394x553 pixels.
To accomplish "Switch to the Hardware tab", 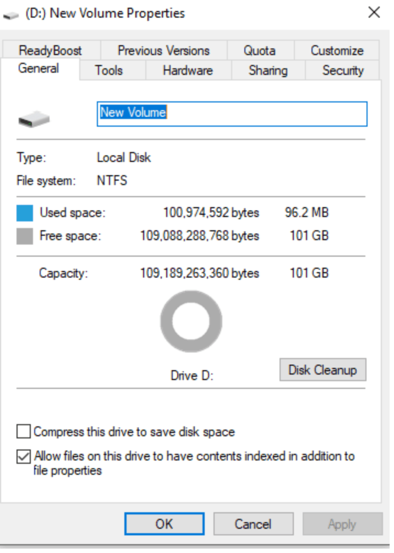I will click(x=188, y=70).
